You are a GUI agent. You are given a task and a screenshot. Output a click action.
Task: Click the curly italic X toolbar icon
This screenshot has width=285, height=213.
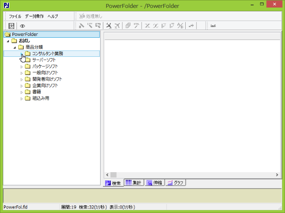click(x=155, y=26)
